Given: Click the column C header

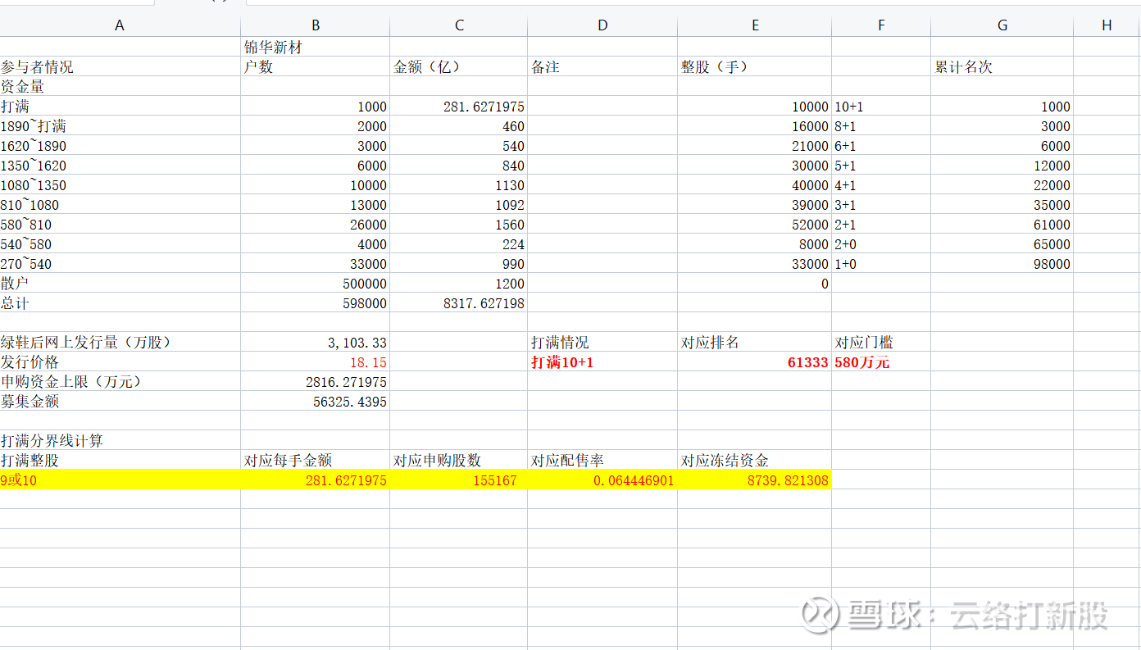Looking at the screenshot, I should point(458,25).
